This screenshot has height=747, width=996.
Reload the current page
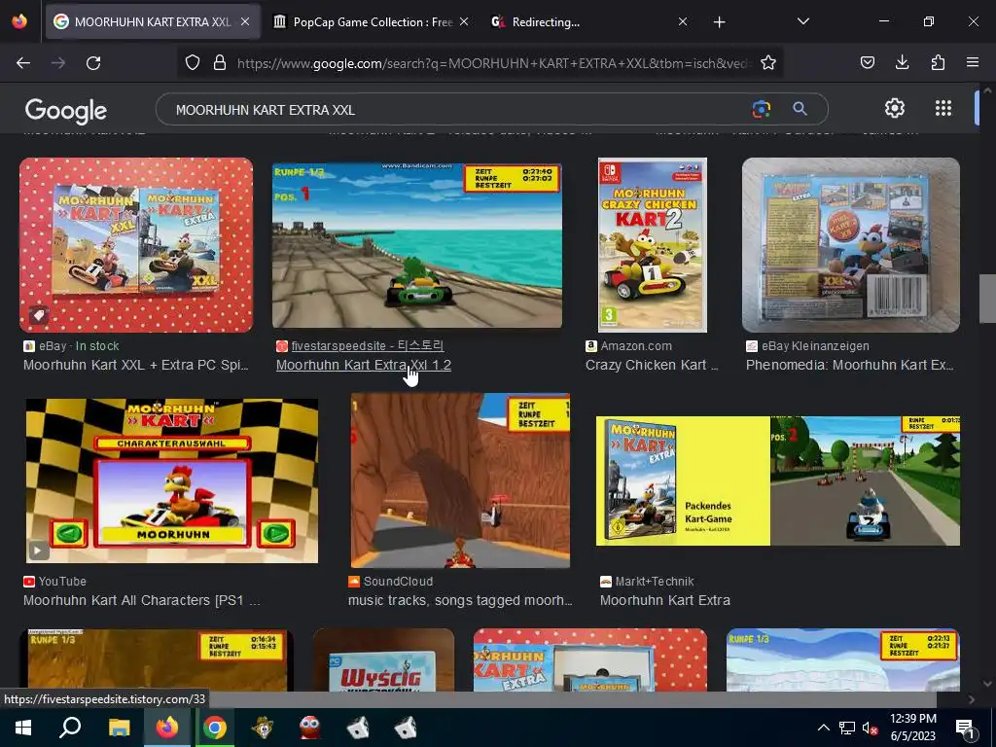point(93,63)
